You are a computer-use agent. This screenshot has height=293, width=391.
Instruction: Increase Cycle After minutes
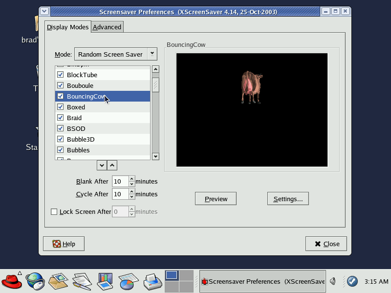pos(132,191)
